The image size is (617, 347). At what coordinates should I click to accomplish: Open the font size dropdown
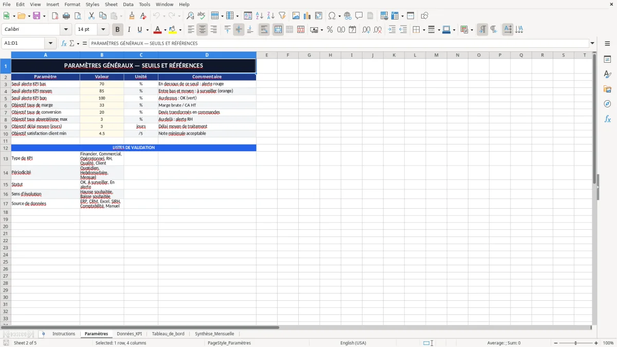103,30
